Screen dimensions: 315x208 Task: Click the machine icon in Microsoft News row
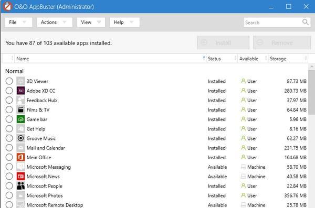tap(243, 177)
